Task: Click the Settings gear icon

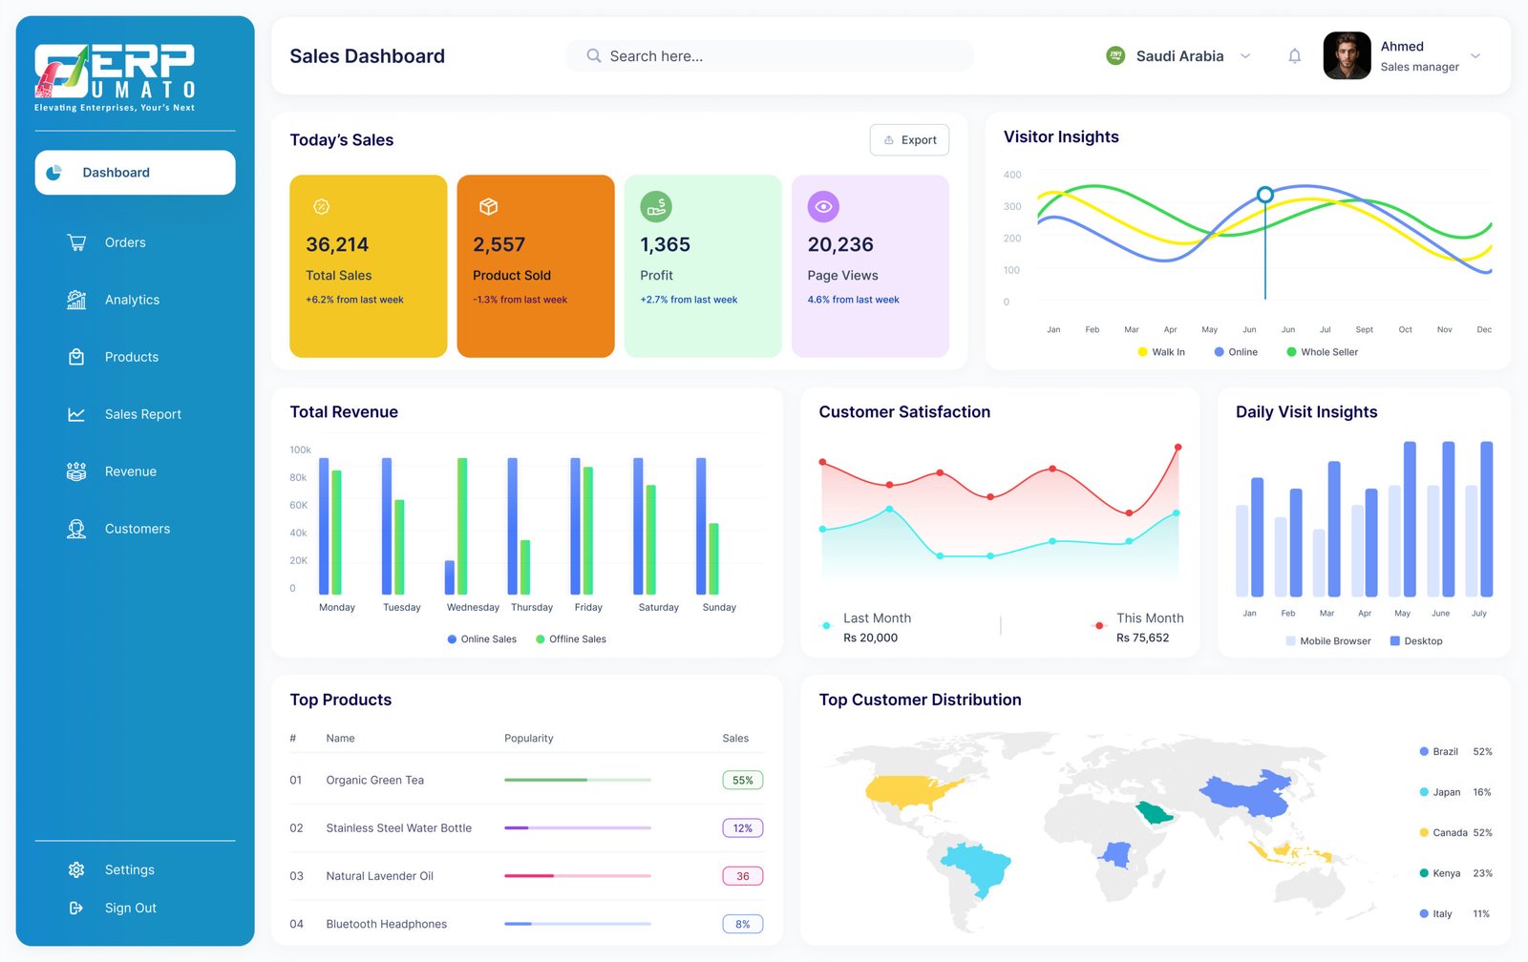Action: (76, 869)
